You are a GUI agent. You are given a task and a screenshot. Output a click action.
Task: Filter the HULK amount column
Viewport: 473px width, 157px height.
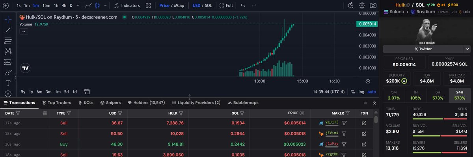(181, 113)
